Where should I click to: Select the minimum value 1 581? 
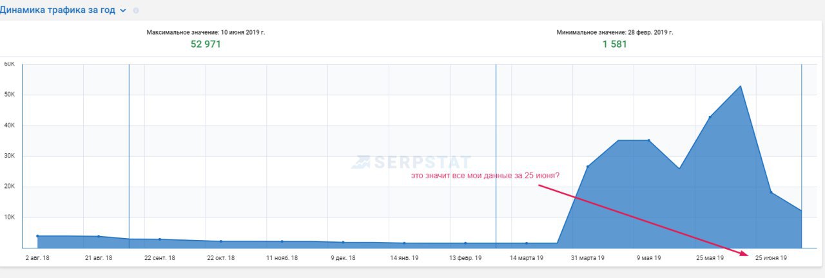tap(615, 44)
